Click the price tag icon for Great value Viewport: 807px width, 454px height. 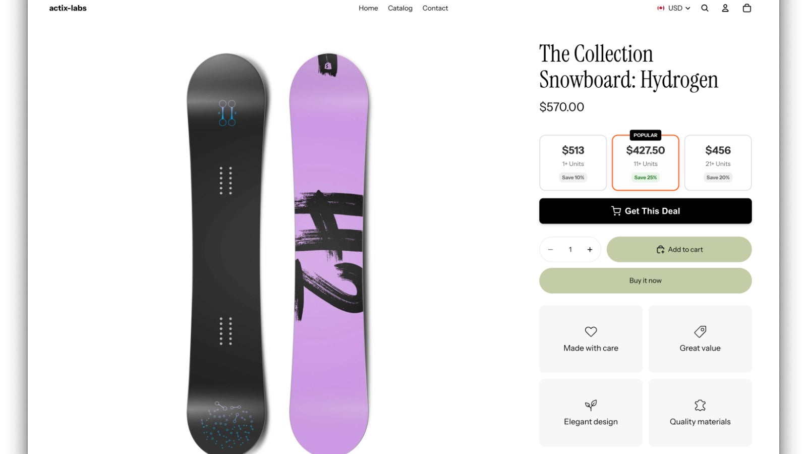[700, 331]
